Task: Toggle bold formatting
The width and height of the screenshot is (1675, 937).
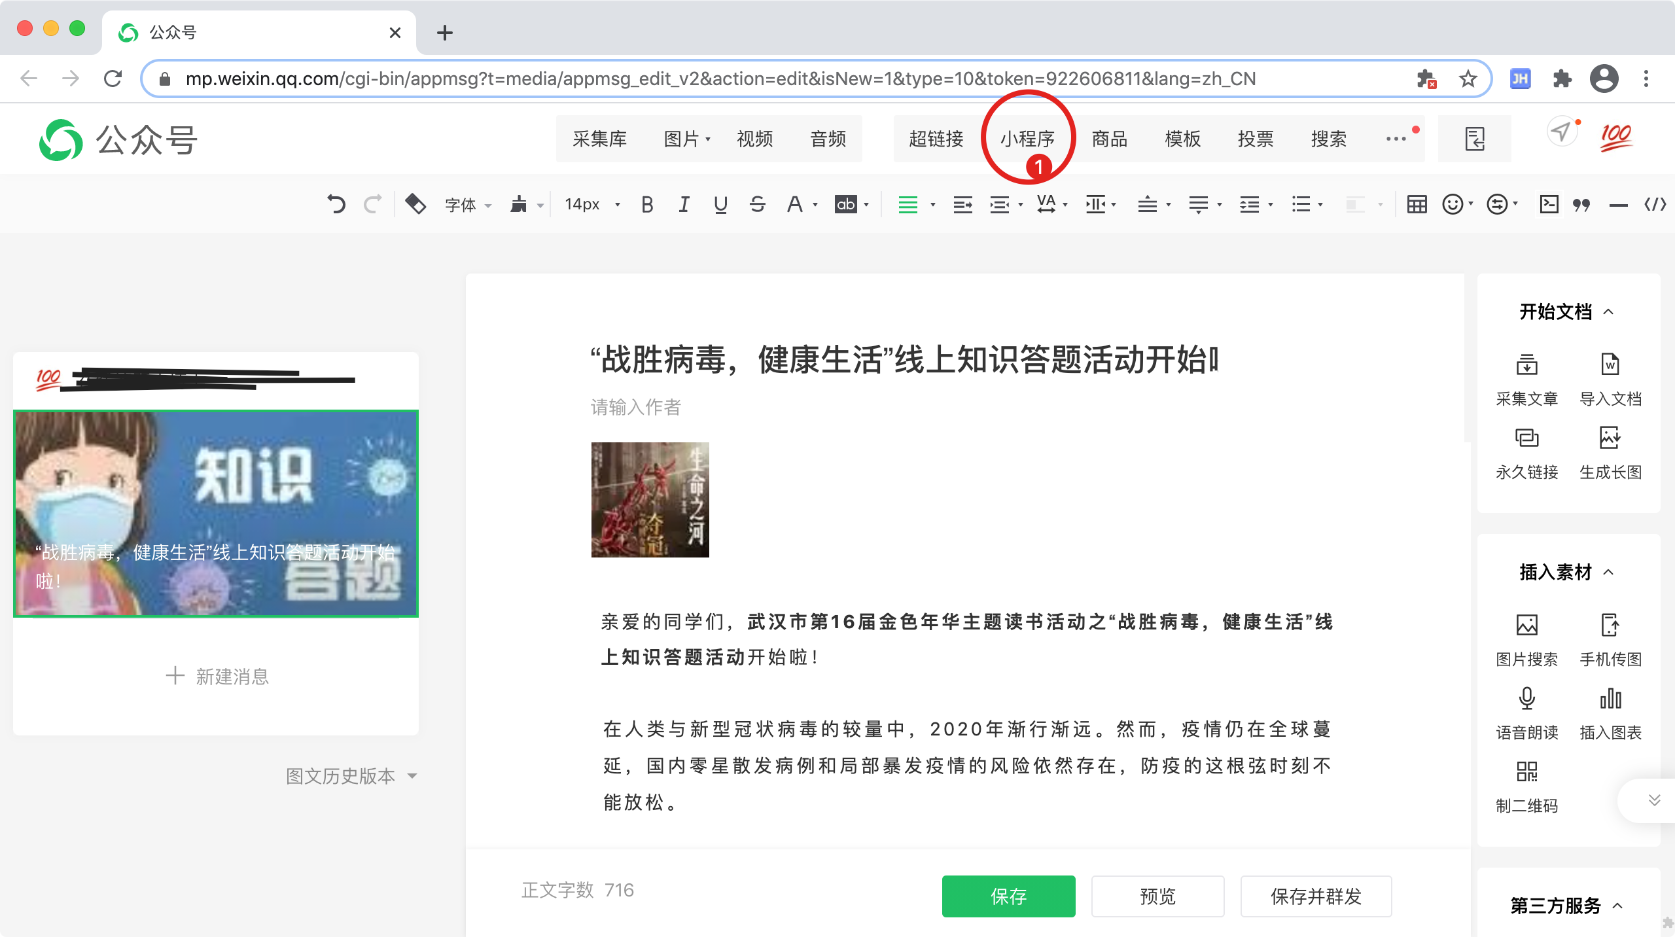Action: point(647,205)
